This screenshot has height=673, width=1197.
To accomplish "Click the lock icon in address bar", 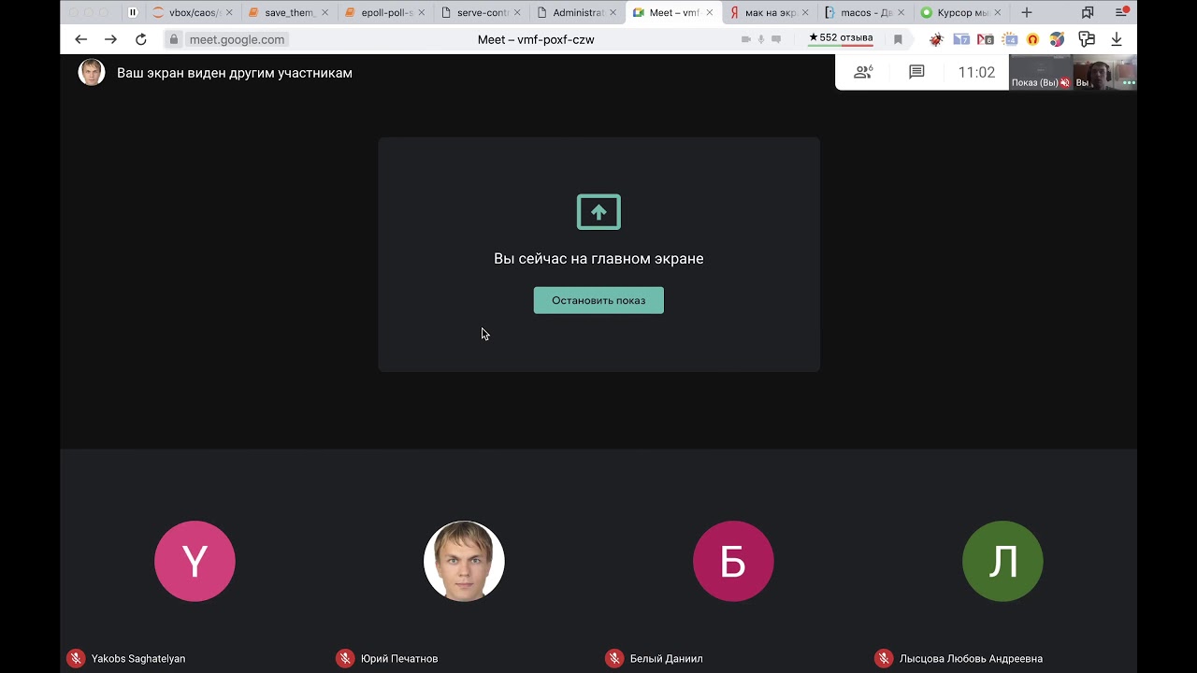I will click(x=174, y=39).
